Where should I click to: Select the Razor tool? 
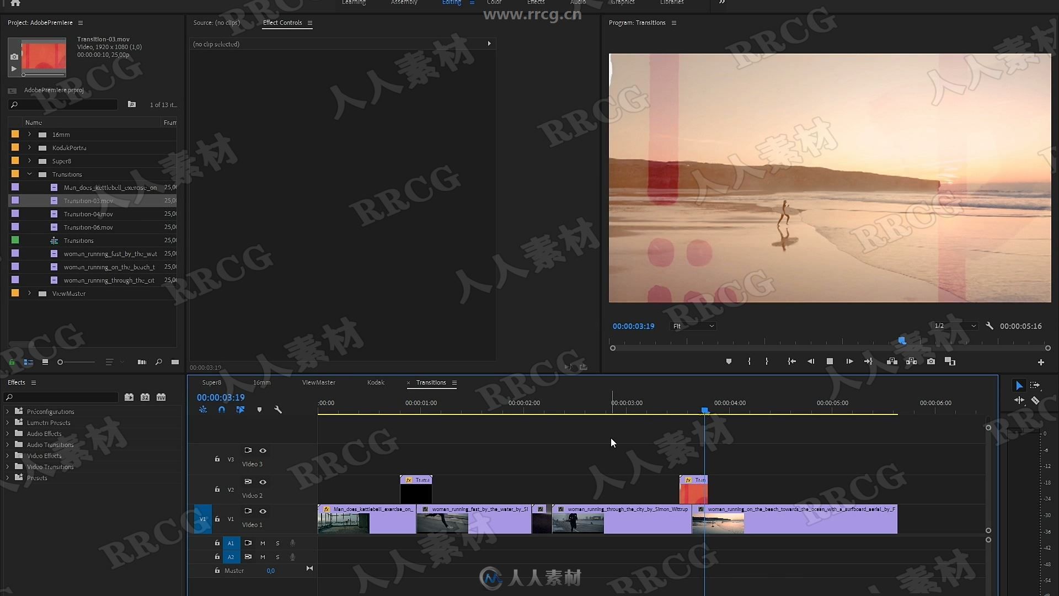[1035, 401]
